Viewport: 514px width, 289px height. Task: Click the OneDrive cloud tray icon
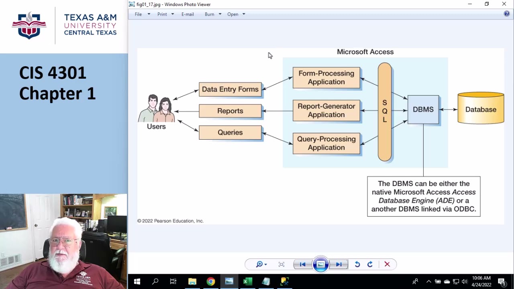447,281
